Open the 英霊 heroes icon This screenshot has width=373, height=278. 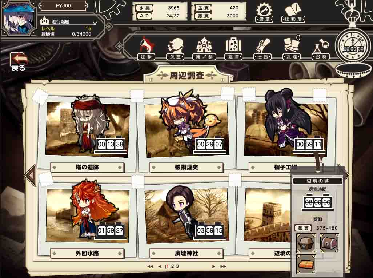175,48
